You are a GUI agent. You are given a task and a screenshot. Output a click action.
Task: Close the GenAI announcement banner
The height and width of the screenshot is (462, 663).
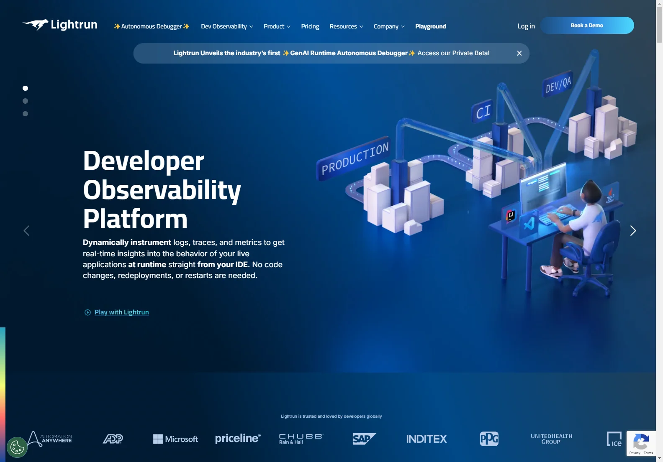tap(519, 53)
